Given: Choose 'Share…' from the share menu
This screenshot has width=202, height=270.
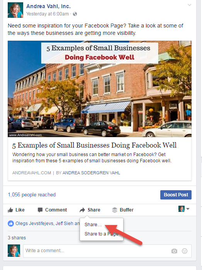Looking at the screenshot, I should (x=93, y=225).
